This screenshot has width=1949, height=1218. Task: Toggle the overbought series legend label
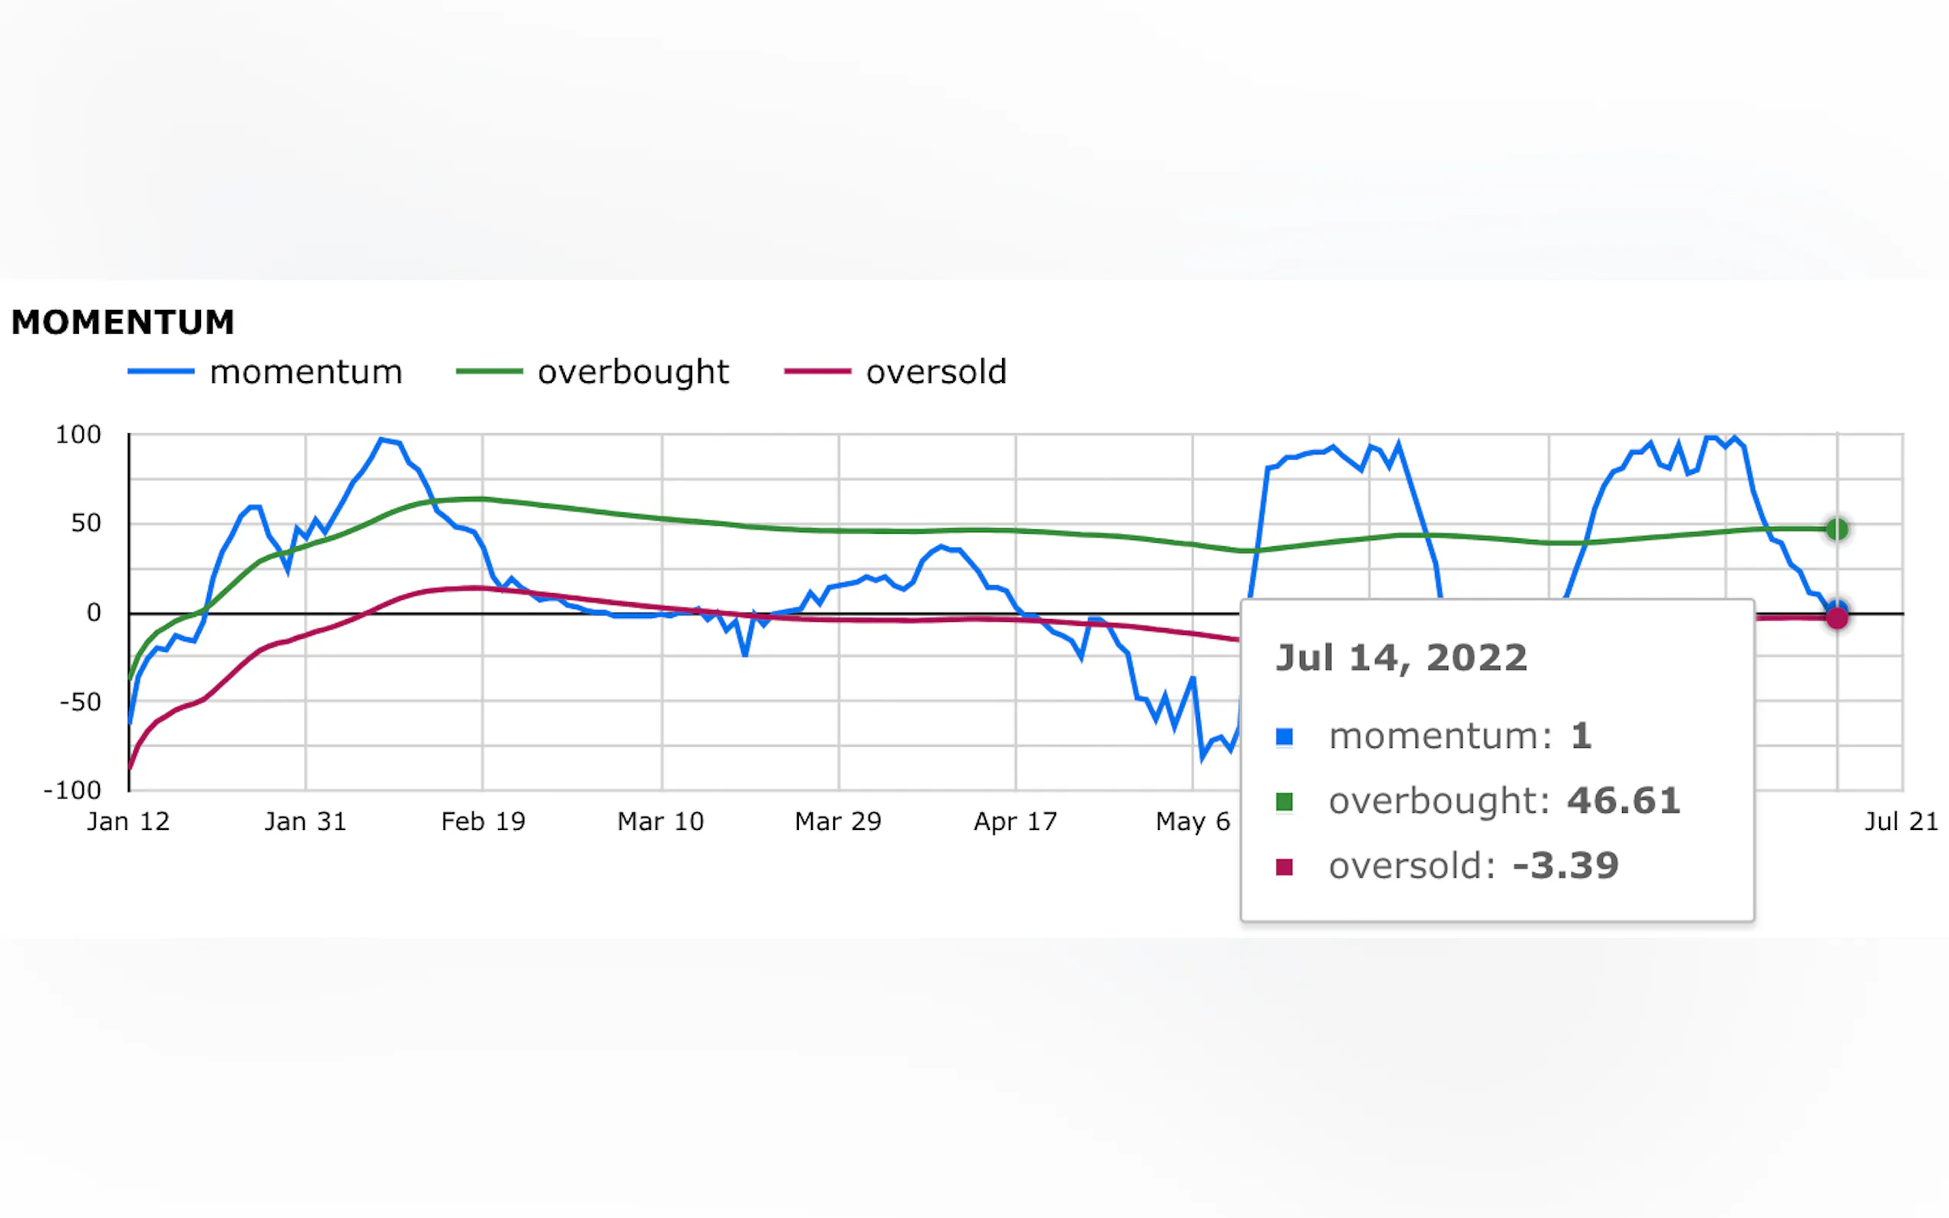(x=633, y=372)
